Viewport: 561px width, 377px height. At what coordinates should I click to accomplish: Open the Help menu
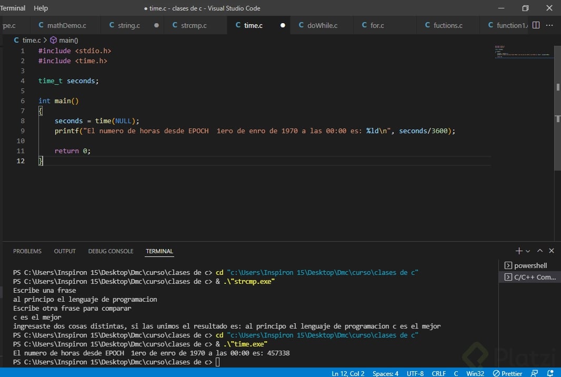pos(41,8)
